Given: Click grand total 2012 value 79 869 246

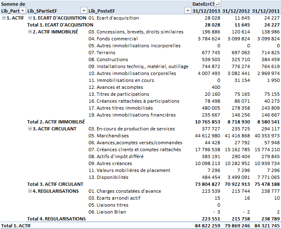Looking at the screenshot, I should tap(237, 226).
